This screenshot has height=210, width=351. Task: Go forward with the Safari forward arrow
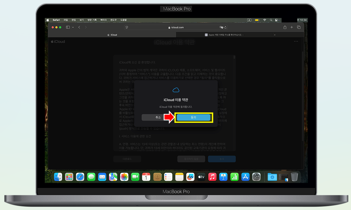coord(86,27)
